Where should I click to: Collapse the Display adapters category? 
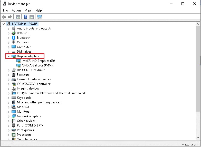coord(8,56)
